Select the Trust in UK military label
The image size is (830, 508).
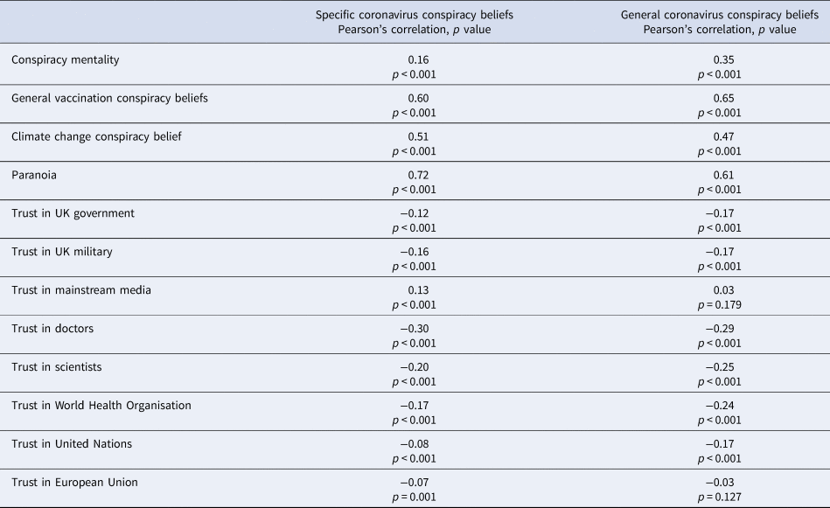pos(62,252)
